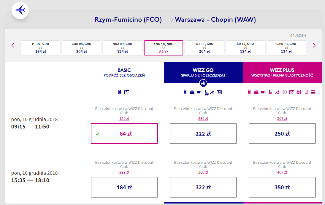Click the priority boarding walker icon under WIZZ PLUS

(277, 92)
